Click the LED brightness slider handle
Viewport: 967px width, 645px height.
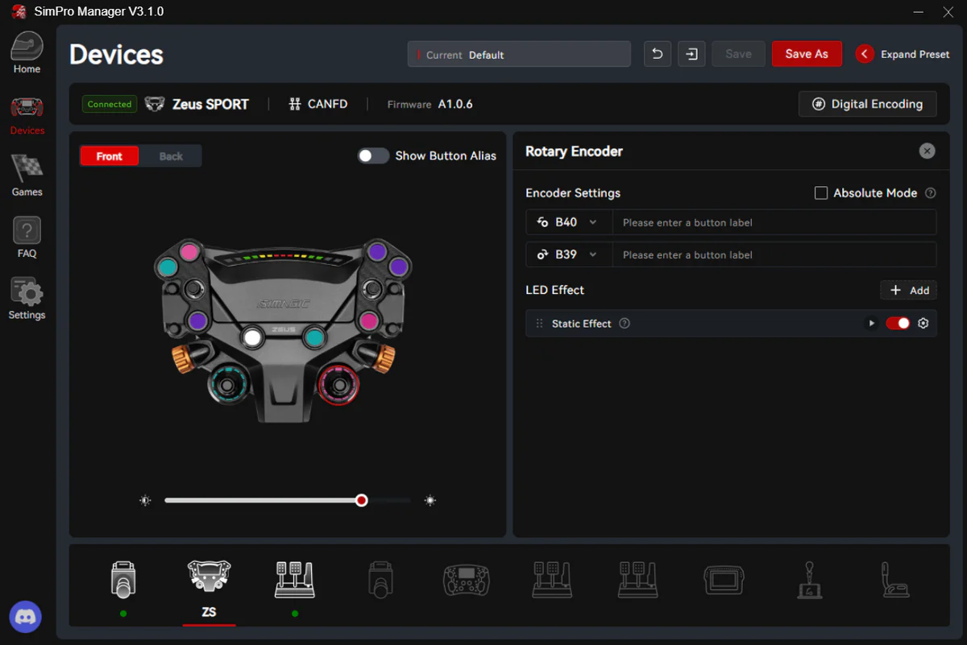tap(362, 500)
